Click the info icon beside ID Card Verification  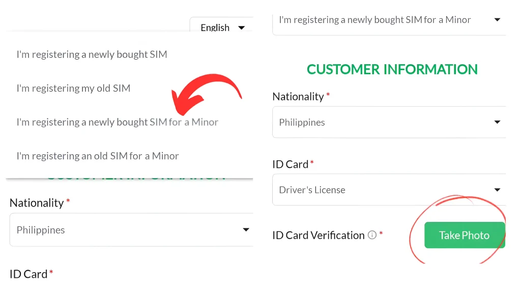pos(371,235)
